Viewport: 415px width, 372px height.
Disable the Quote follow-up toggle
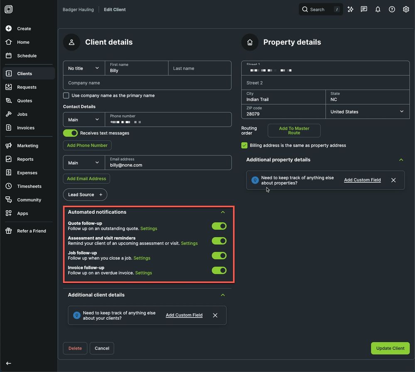coord(219,226)
